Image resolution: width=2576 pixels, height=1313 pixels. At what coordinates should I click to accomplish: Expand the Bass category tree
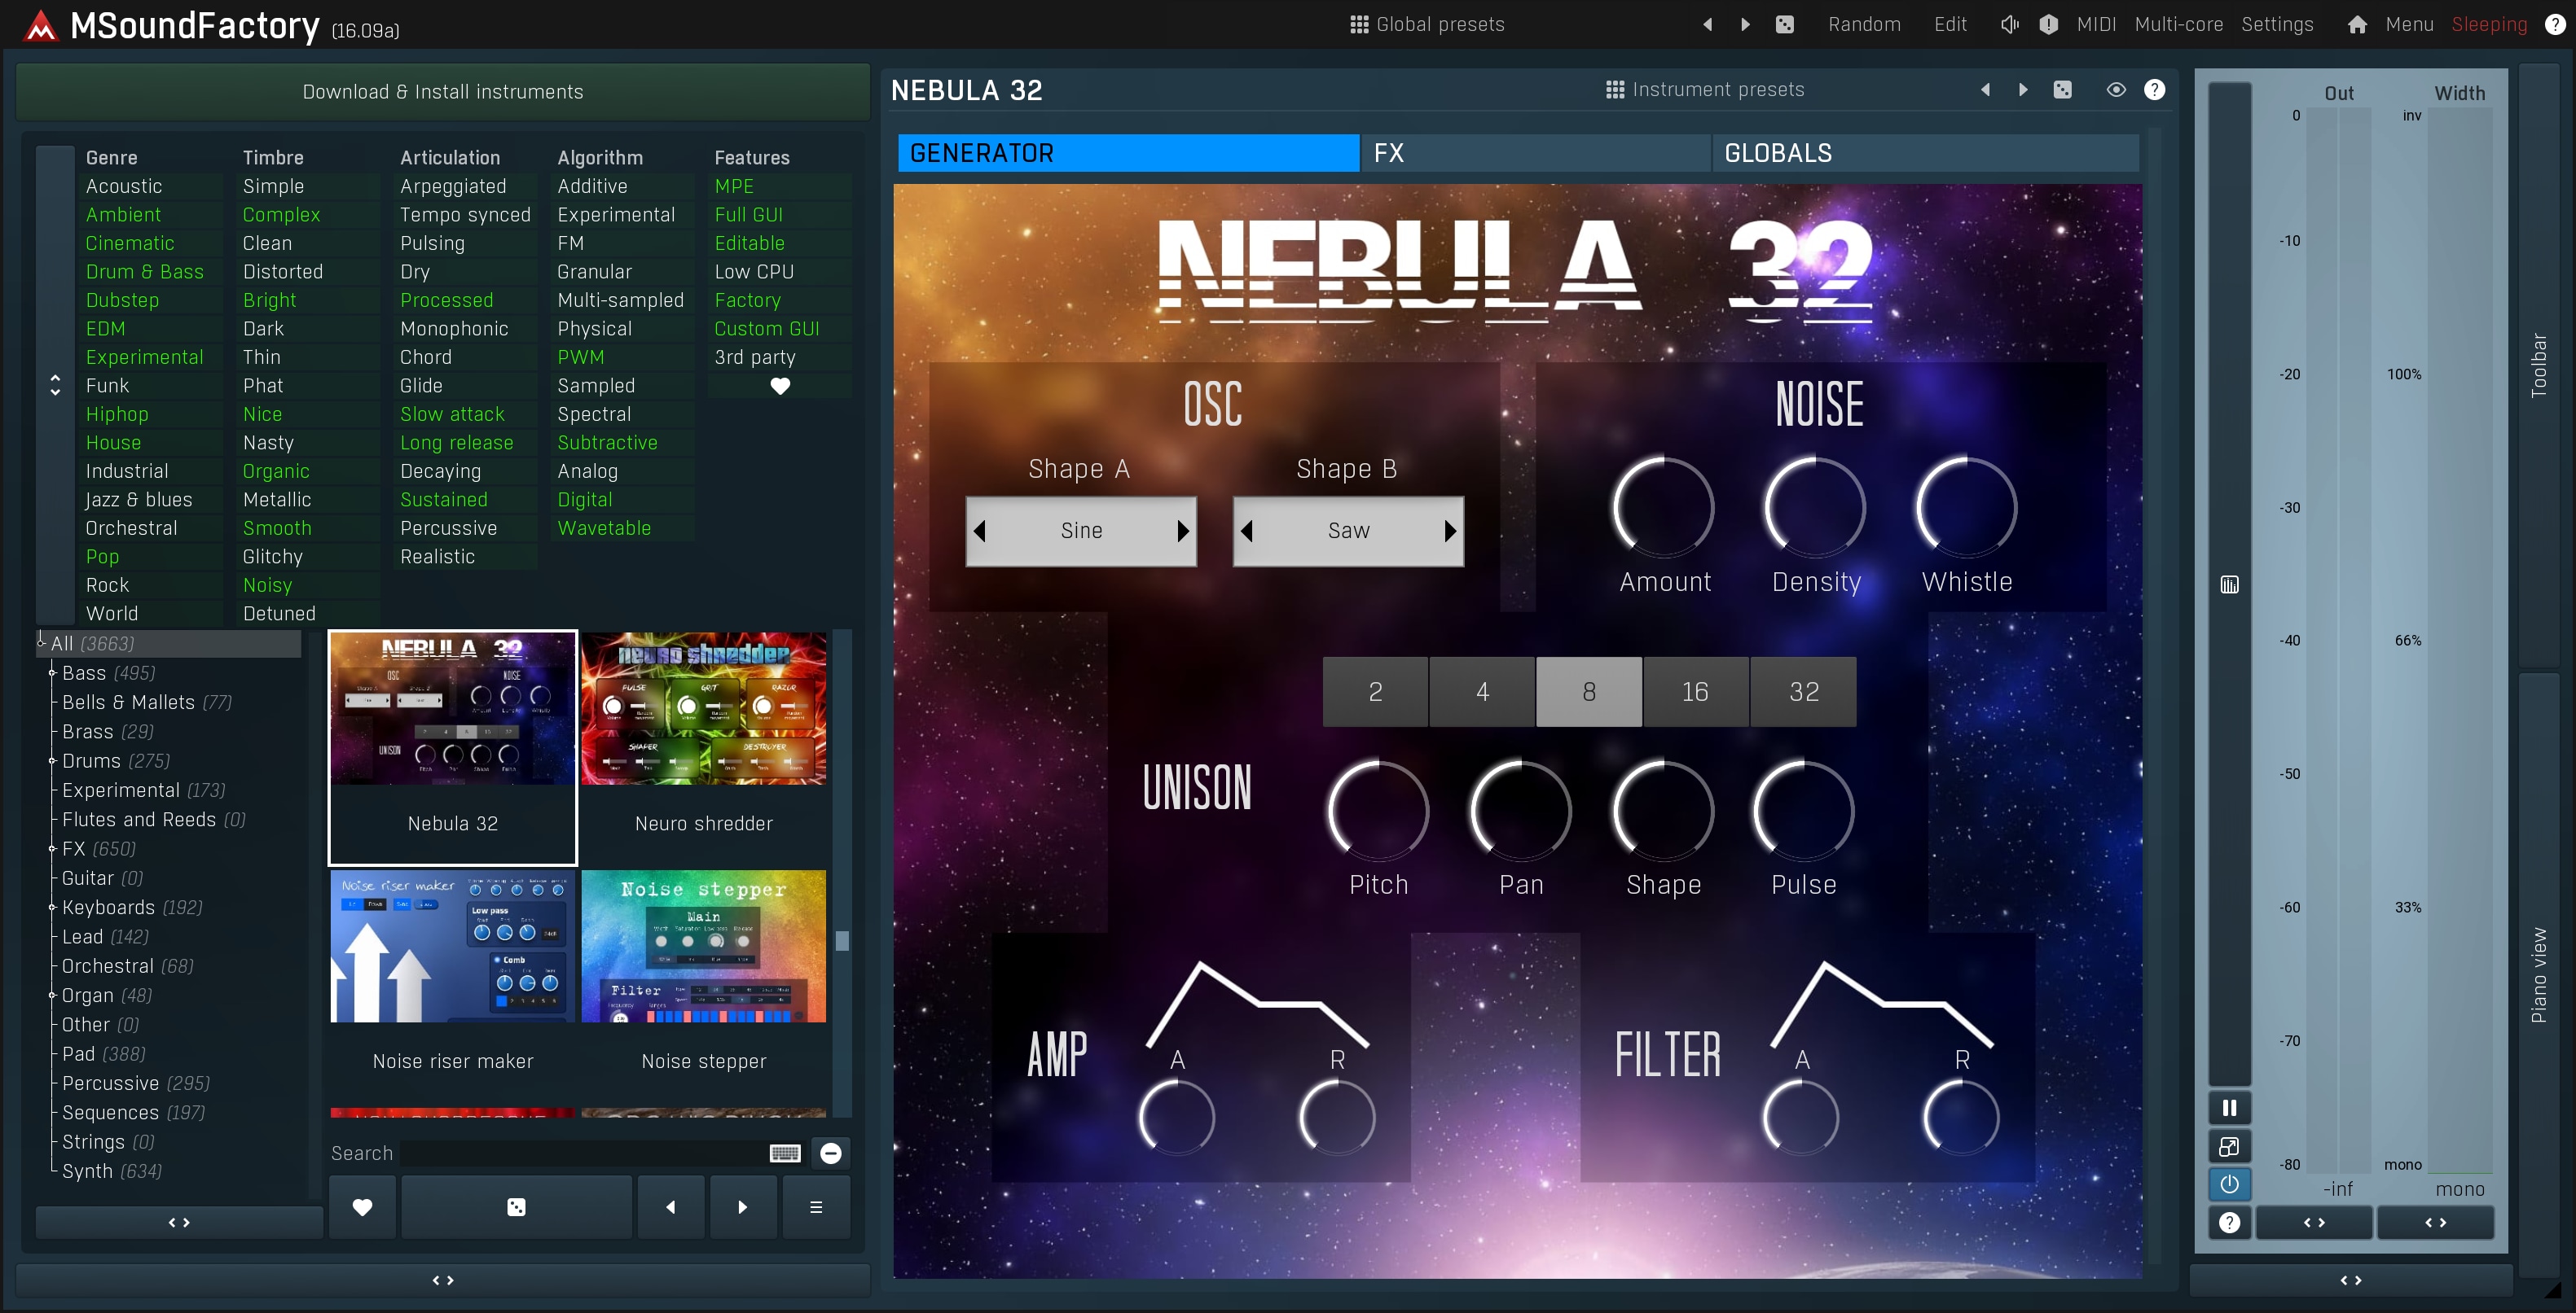52,673
